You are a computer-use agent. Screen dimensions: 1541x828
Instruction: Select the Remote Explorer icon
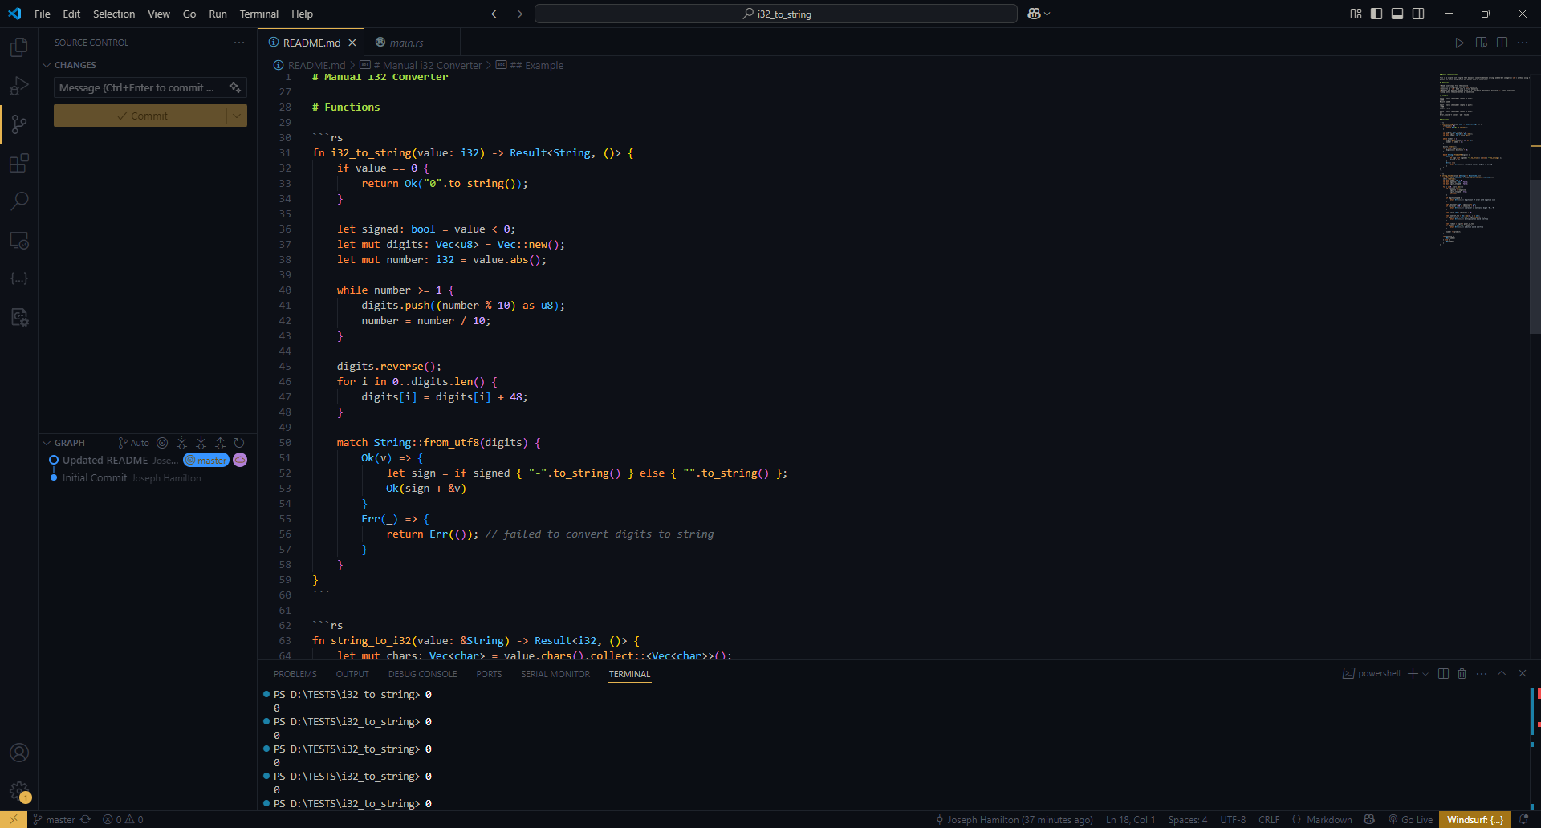[x=19, y=240]
